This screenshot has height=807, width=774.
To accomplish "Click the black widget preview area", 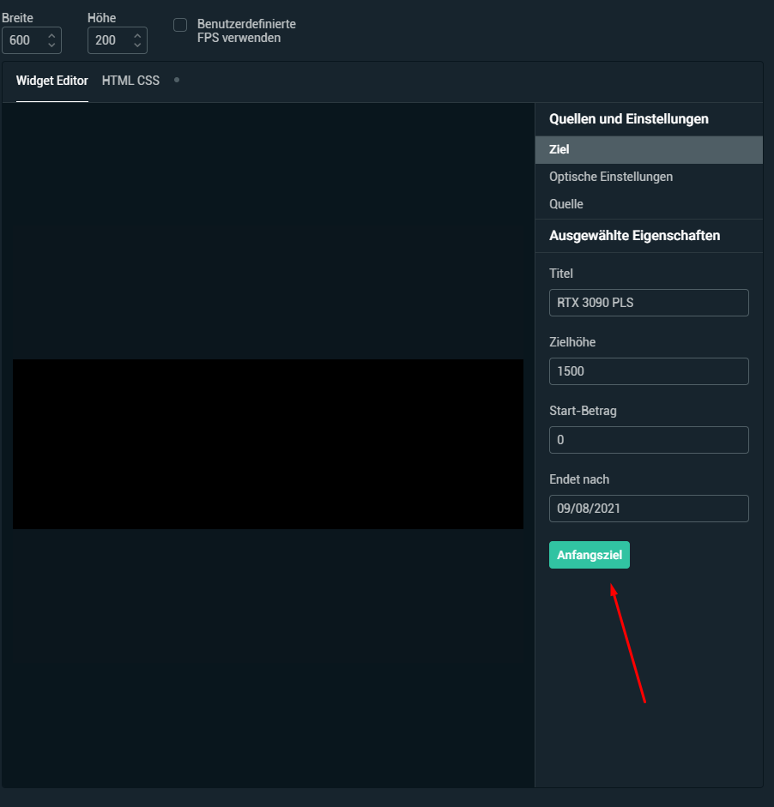I will click(268, 443).
